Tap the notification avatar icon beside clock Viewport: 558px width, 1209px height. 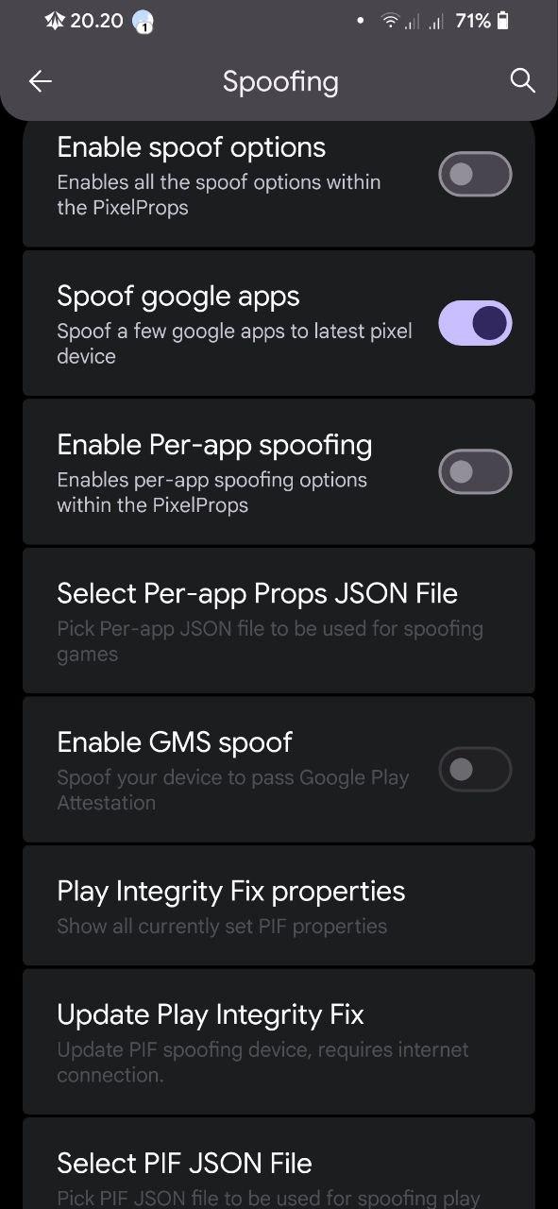pos(143,22)
